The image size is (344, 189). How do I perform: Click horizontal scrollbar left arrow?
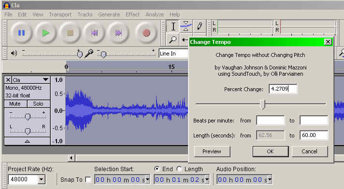click(71, 158)
